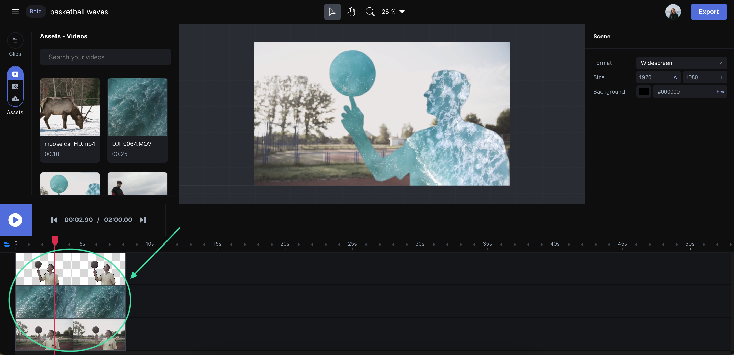Click the hamburger menu icon
Viewport: 734px width, 355px height.
click(15, 12)
